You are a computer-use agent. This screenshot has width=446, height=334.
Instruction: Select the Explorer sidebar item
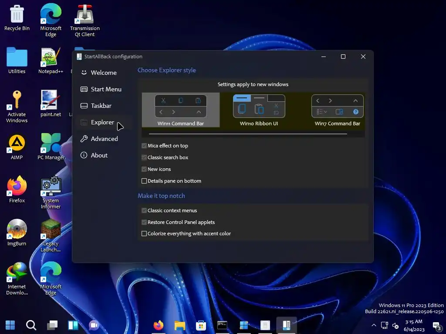click(104, 122)
